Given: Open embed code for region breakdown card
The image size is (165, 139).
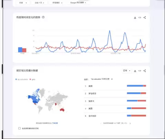Looking at the screenshot, I should click(x=140, y=71).
